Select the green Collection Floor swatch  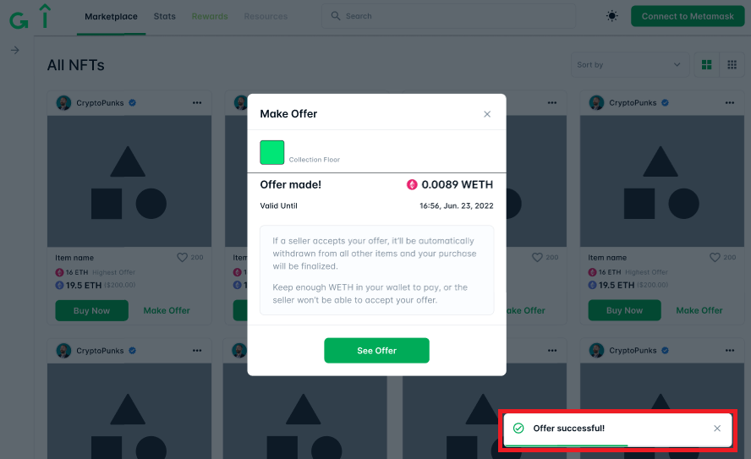272,152
